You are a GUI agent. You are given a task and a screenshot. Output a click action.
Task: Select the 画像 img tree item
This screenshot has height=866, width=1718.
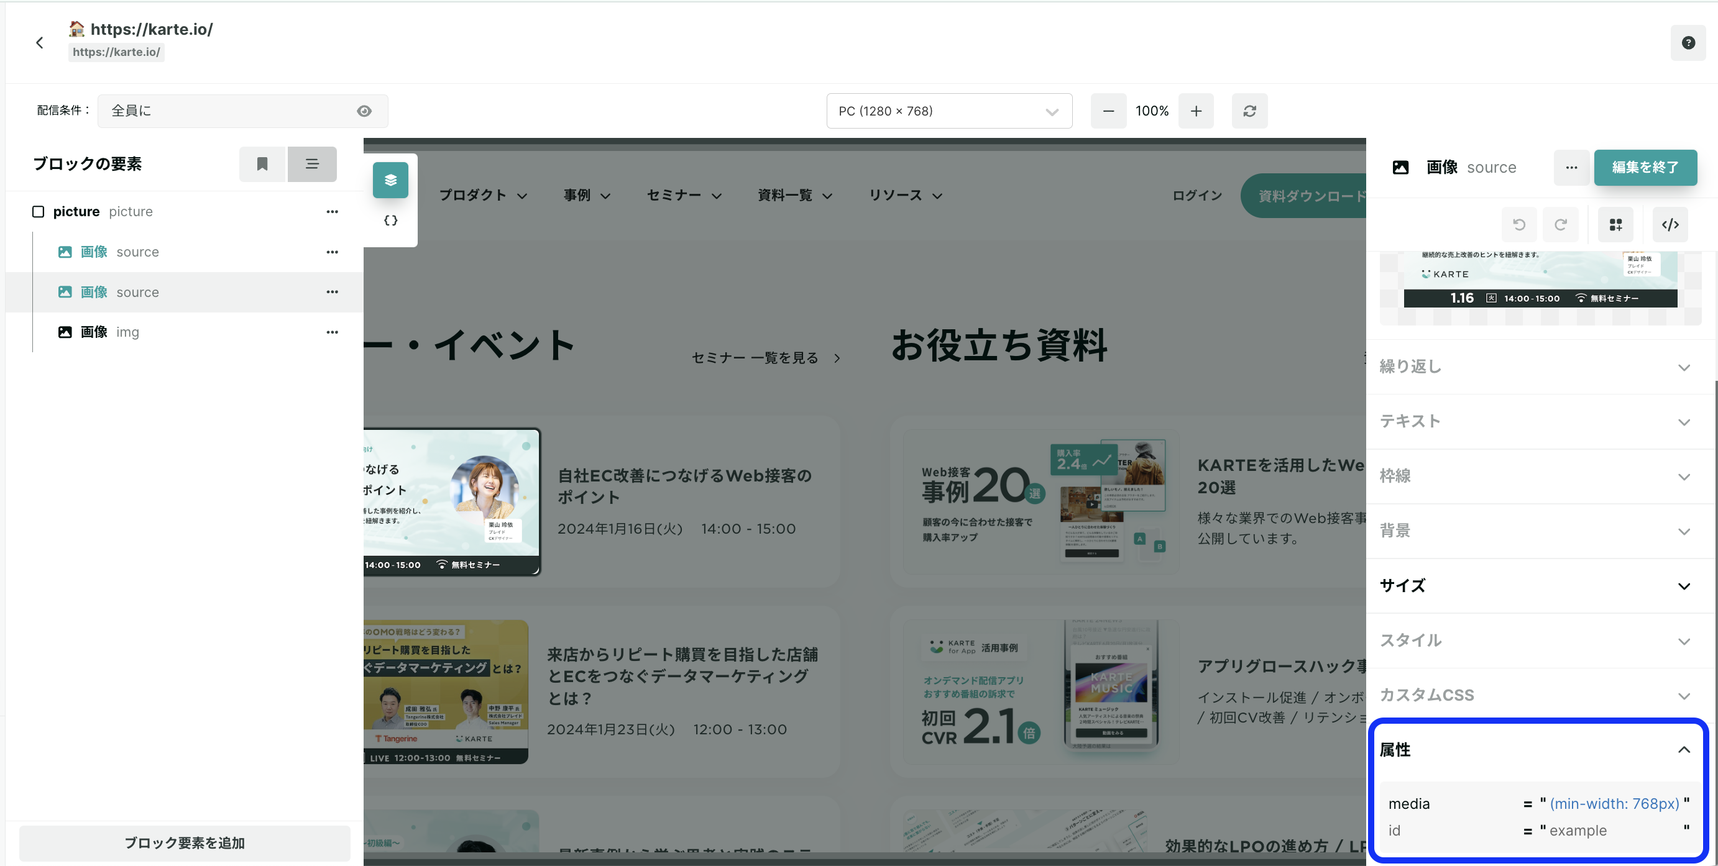point(184,332)
